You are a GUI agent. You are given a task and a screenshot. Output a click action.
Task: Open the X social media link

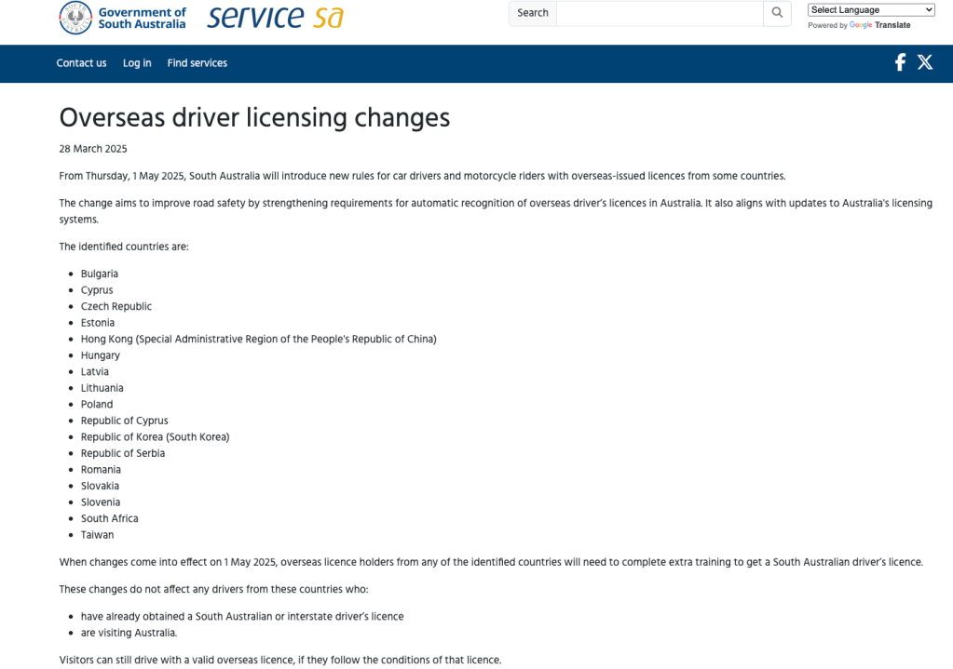[924, 62]
